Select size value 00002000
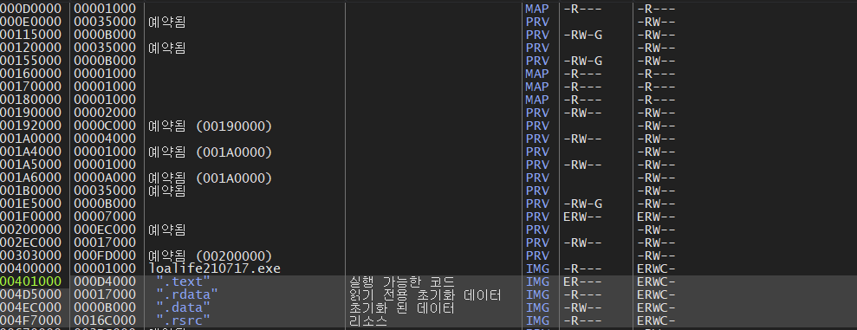857x330 pixels. pyautogui.click(x=105, y=113)
